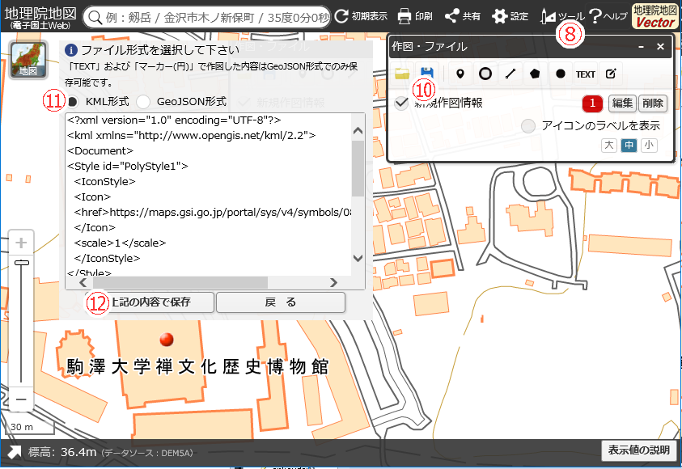This screenshot has width=682, height=469.
Task: Open the ツール menu in the top bar
Action: pos(561,16)
